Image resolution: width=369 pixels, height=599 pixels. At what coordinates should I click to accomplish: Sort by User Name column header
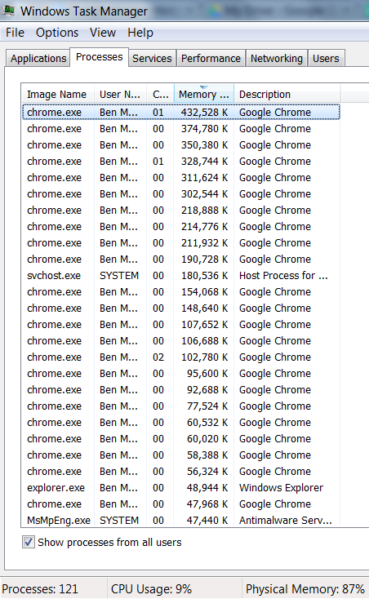pyautogui.click(x=120, y=95)
